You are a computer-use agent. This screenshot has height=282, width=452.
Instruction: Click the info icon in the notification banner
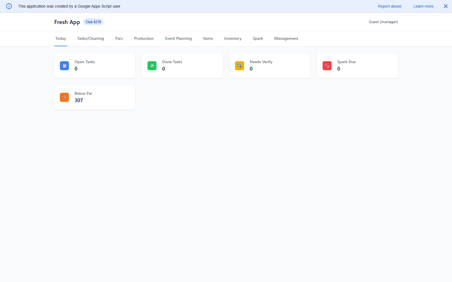point(9,6)
